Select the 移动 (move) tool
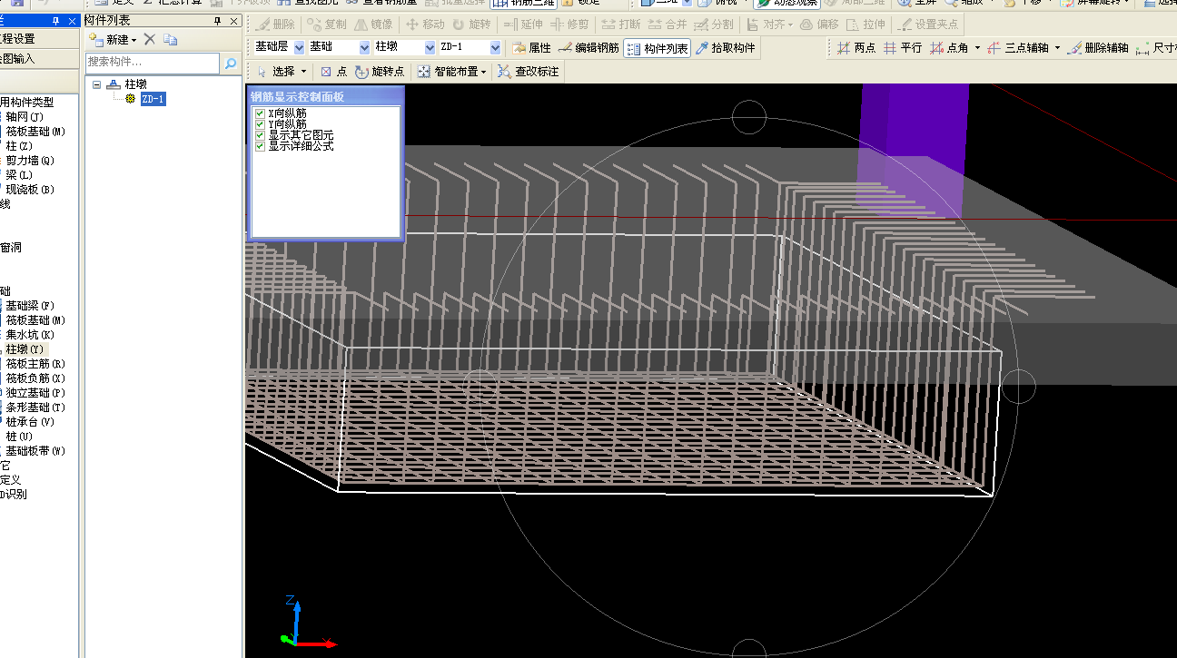 coord(424,25)
